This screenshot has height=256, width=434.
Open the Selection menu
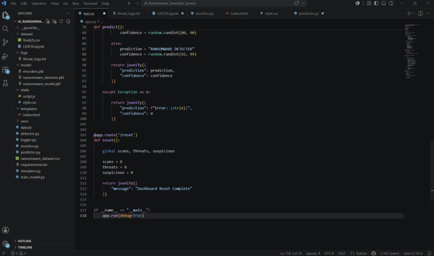pos(39,4)
